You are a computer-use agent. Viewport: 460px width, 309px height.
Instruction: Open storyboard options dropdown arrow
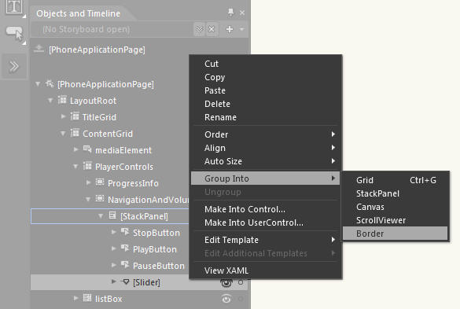pos(242,29)
